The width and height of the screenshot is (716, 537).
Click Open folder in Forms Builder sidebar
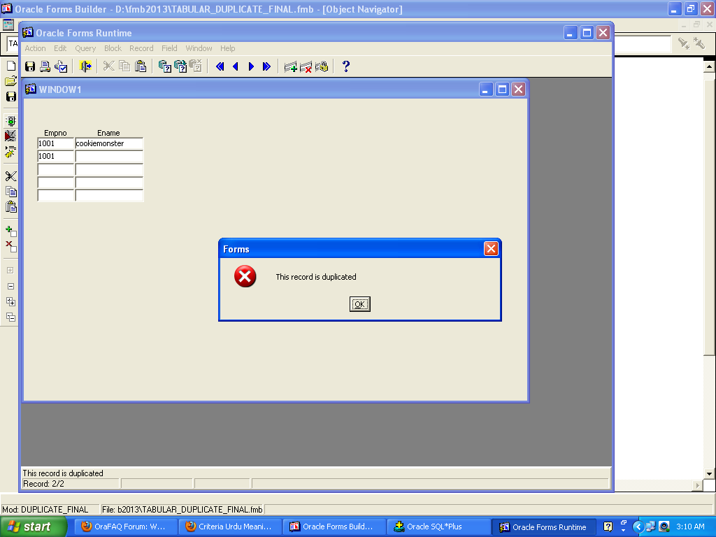pyautogui.click(x=11, y=81)
